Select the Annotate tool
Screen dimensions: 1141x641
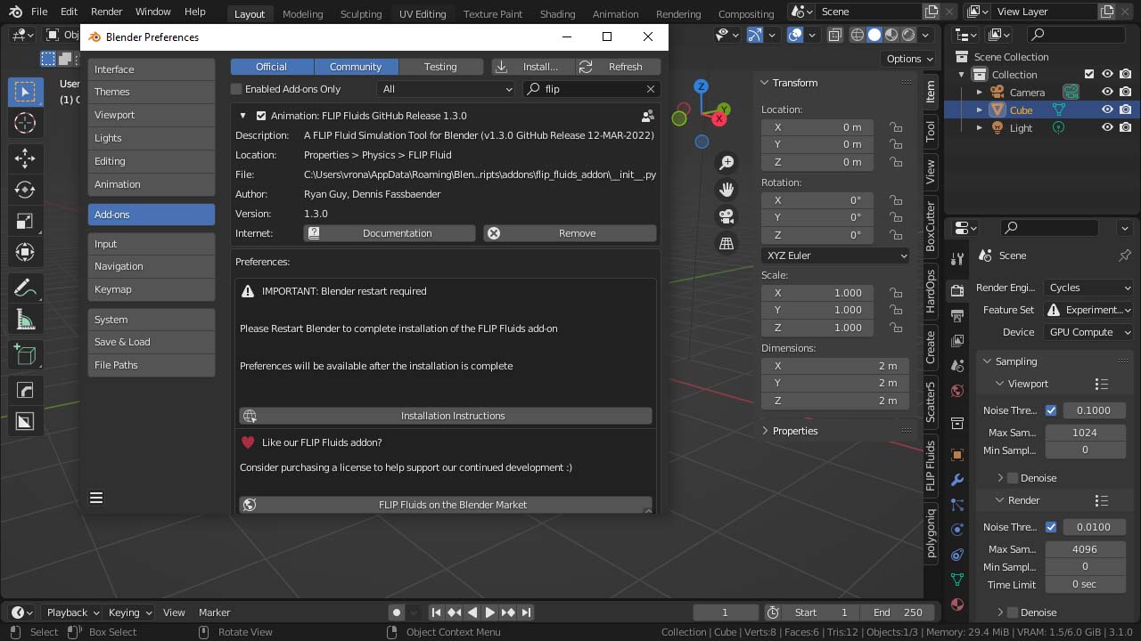point(25,288)
